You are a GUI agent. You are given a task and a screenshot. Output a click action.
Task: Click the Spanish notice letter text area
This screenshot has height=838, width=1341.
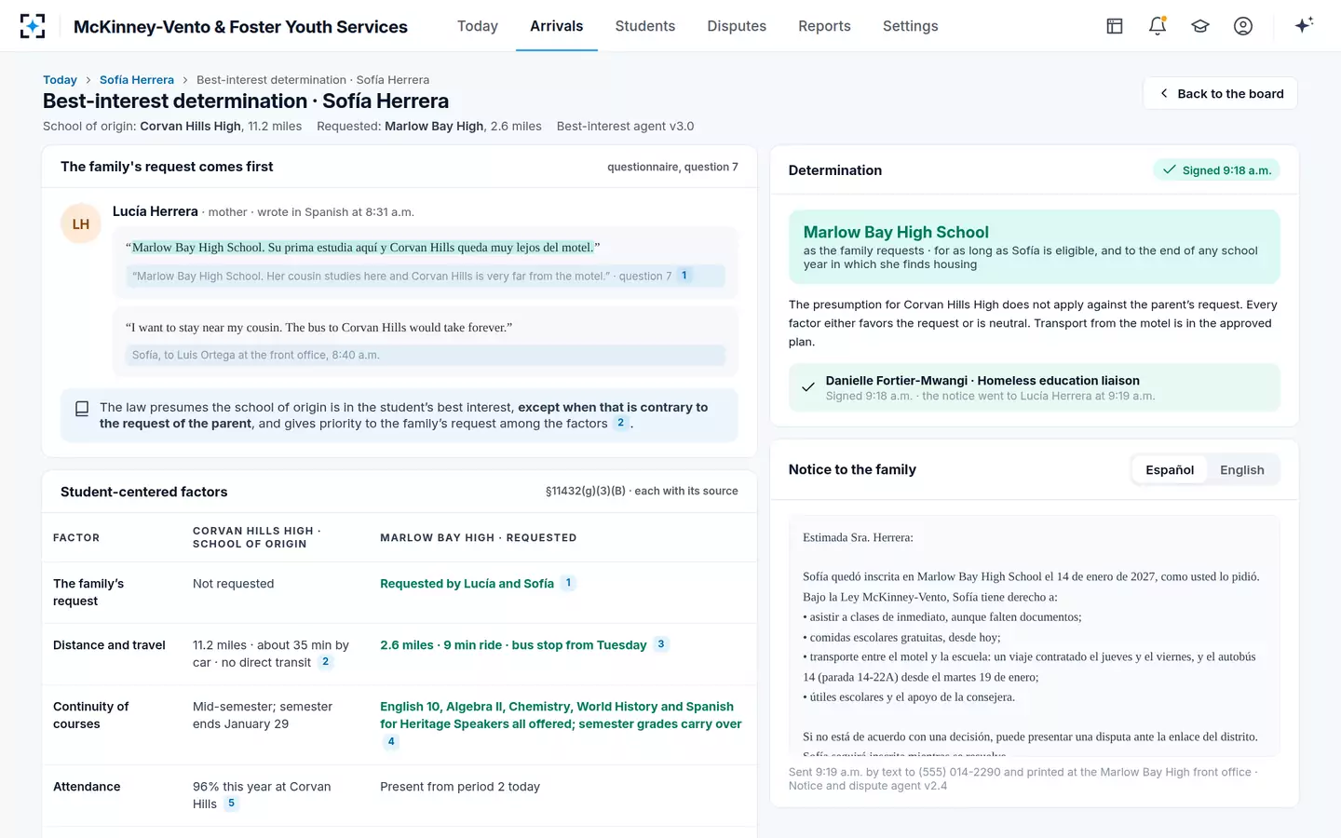pos(1034,636)
